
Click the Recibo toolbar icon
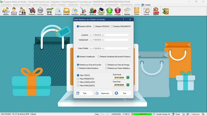coord(127,11)
